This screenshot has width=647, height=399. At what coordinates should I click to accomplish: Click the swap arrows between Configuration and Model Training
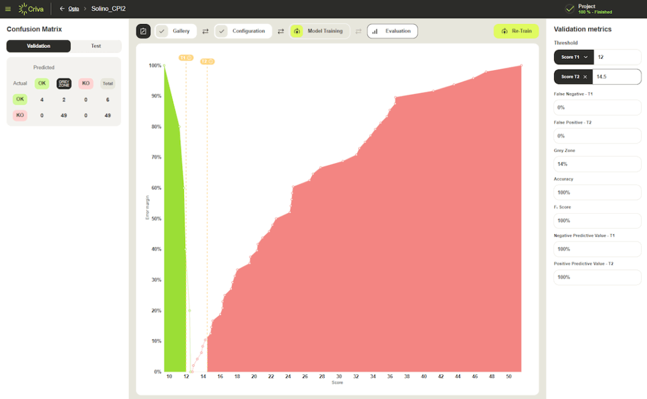281,31
